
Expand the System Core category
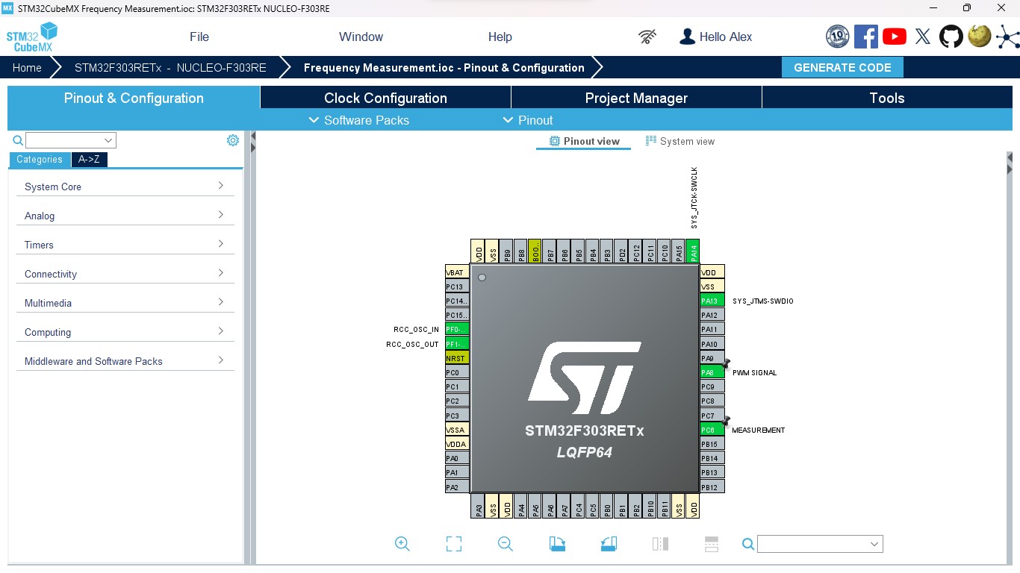[125, 187]
